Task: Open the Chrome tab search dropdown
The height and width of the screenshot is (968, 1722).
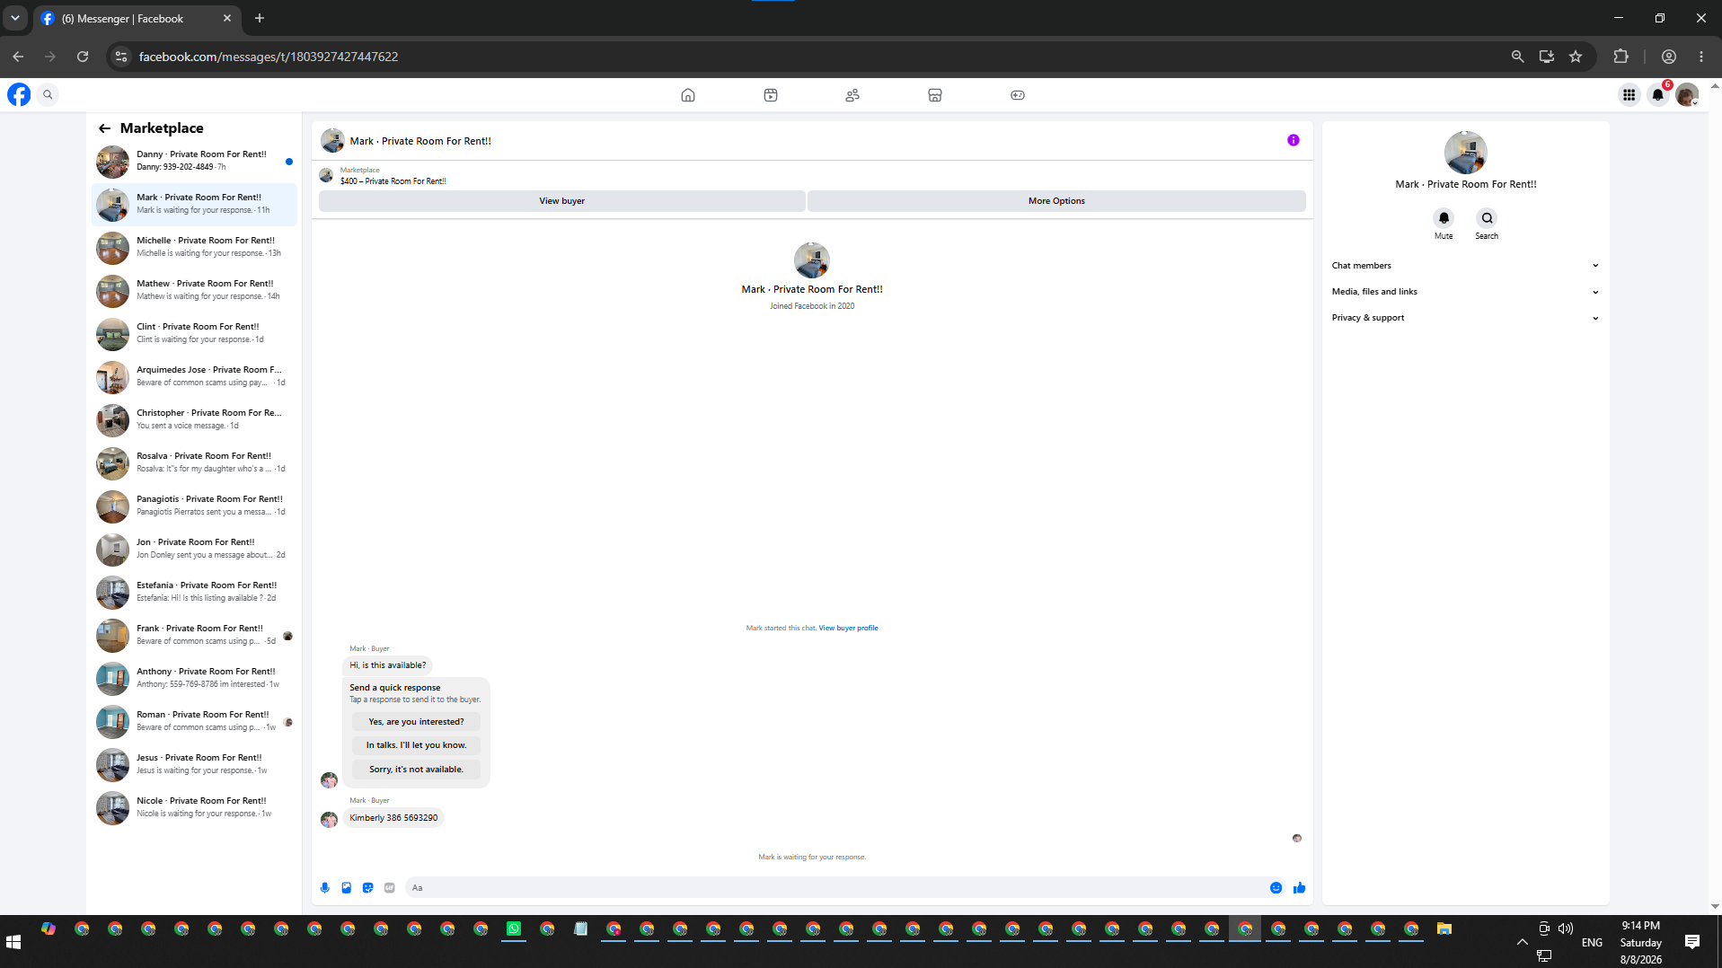Action: [15, 18]
